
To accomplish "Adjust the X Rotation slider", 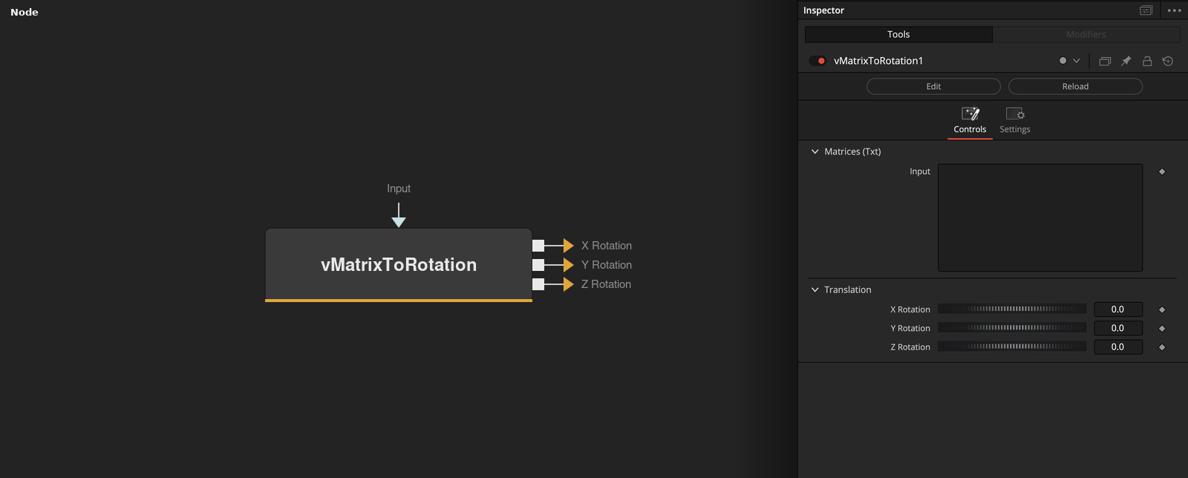I will point(1012,309).
